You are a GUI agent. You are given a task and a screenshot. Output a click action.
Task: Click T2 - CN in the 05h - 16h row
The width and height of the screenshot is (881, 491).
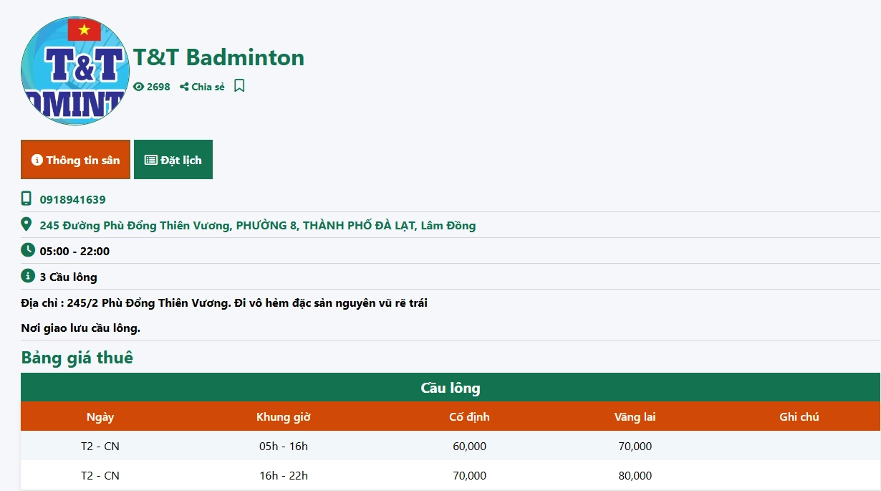100,446
